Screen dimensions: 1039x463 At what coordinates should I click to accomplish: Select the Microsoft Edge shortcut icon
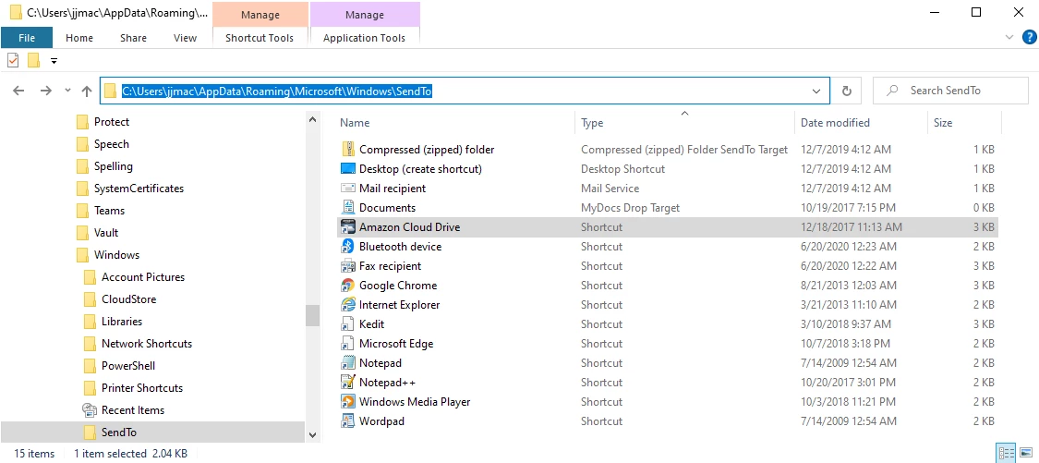(348, 344)
